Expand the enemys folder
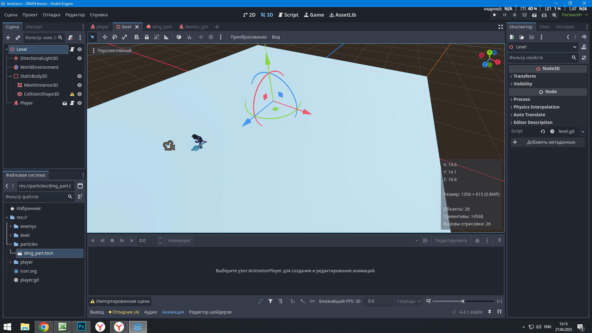The image size is (592, 333). [x=10, y=226]
